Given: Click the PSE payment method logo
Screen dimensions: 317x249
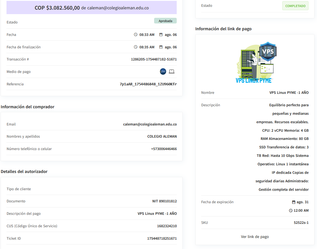Looking at the screenshot, I should [163, 72].
